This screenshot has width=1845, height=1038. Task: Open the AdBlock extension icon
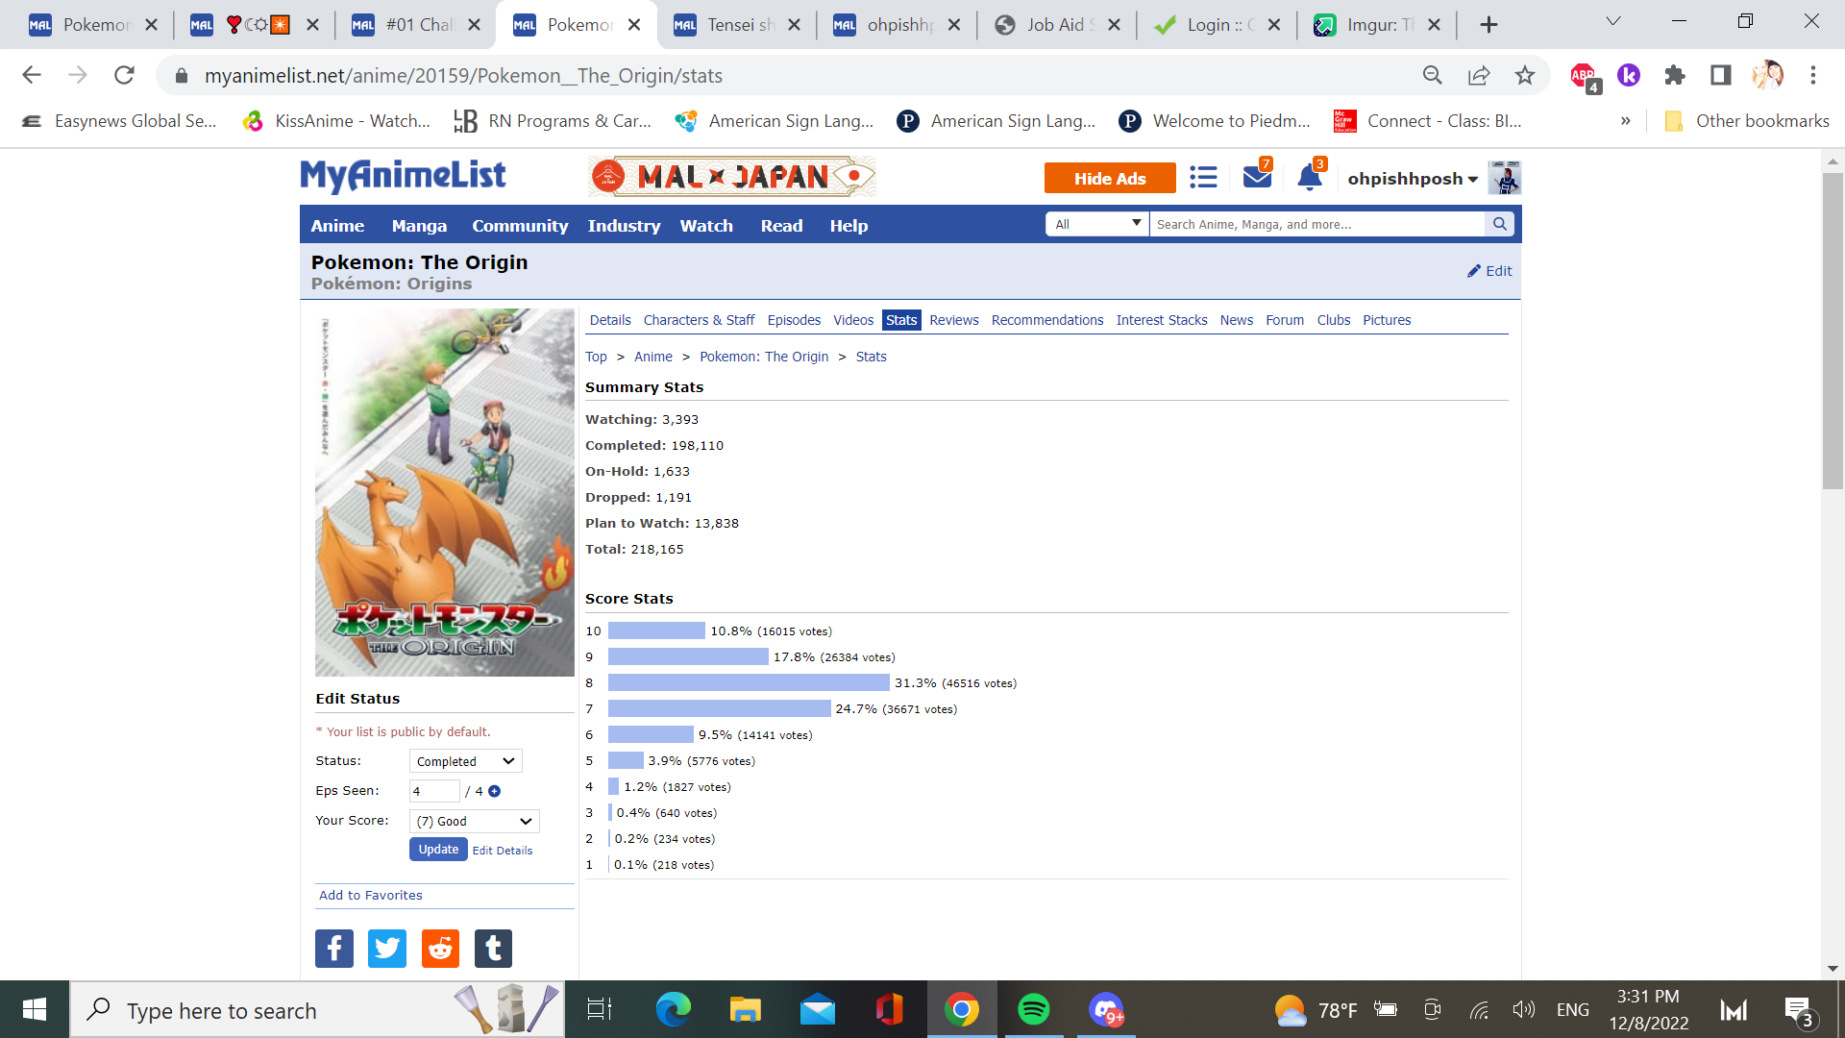pyautogui.click(x=1584, y=76)
